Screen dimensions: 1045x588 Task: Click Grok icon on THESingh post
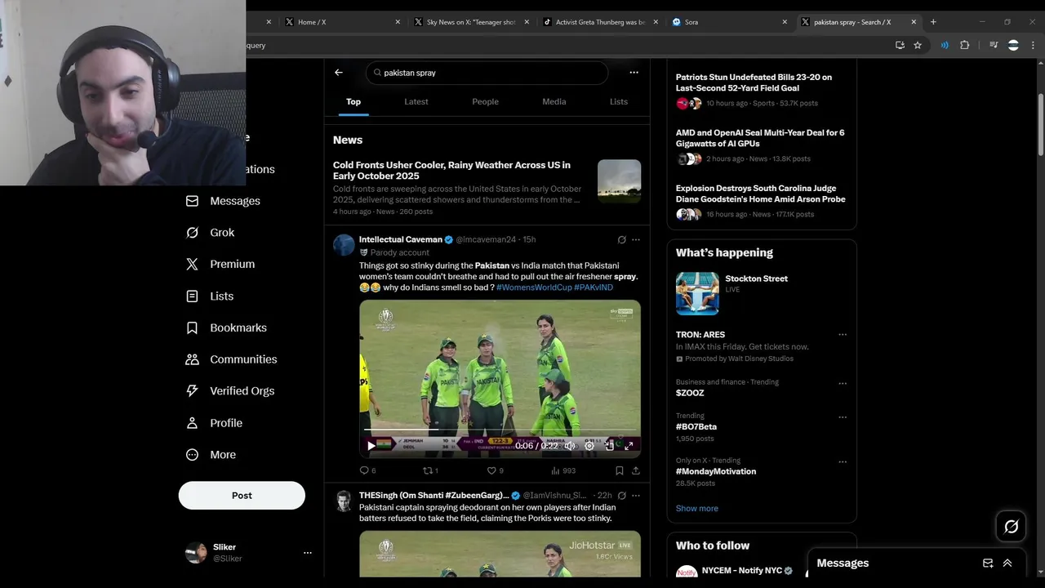(x=622, y=496)
